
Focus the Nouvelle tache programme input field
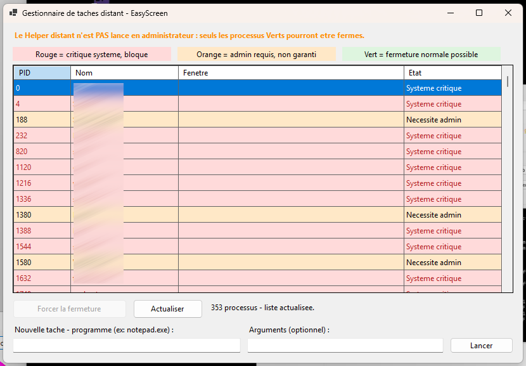click(127, 345)
